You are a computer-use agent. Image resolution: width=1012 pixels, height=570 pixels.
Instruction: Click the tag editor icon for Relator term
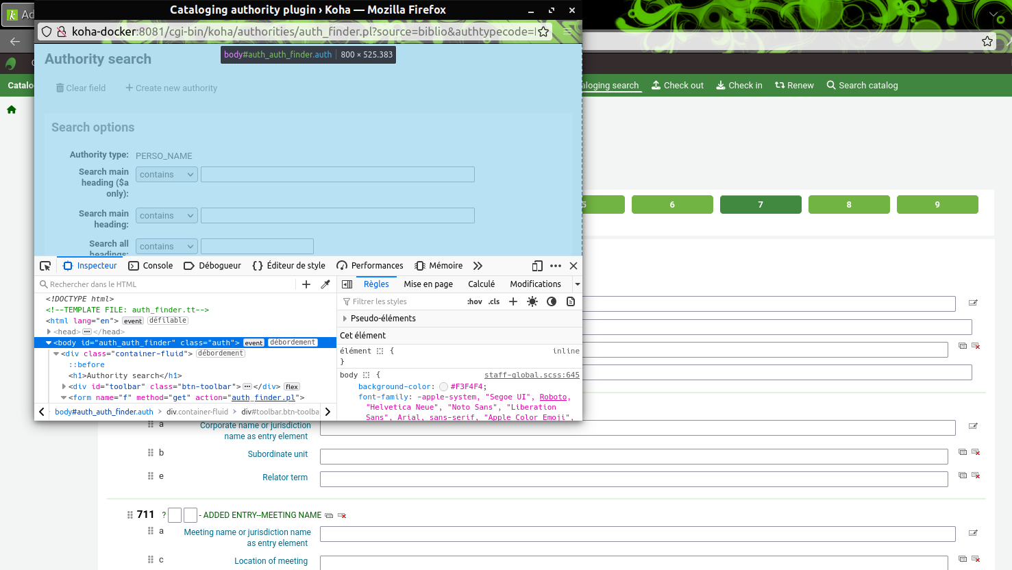point(963,475)
